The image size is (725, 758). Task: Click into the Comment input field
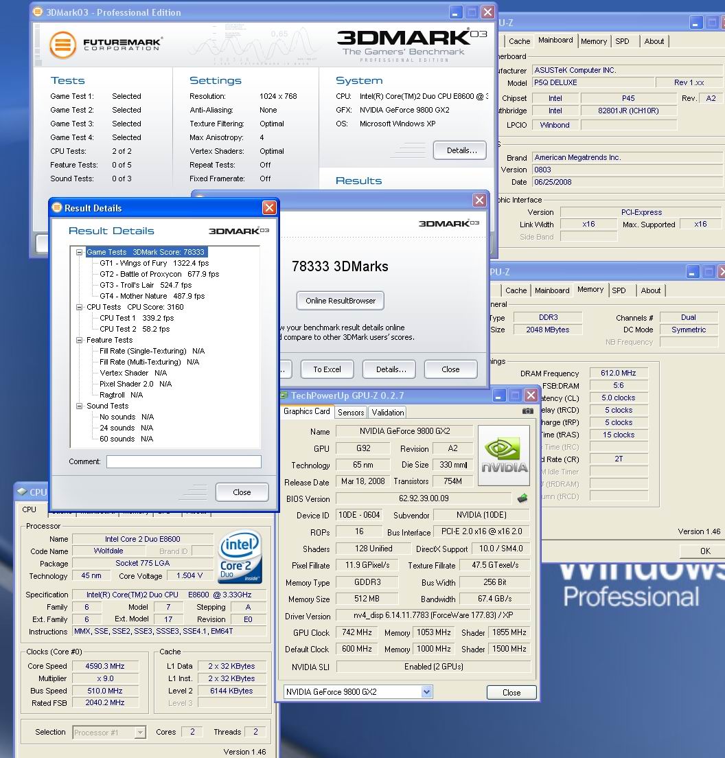184,461
